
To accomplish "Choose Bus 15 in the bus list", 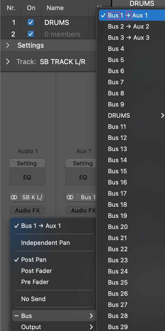I will click(117, 171).
